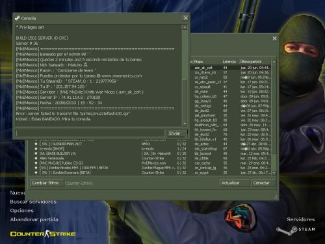Viewport: 325px width, 244px height.
Task: Click the Steam logo at bottom right
Action: coord(295,230)
